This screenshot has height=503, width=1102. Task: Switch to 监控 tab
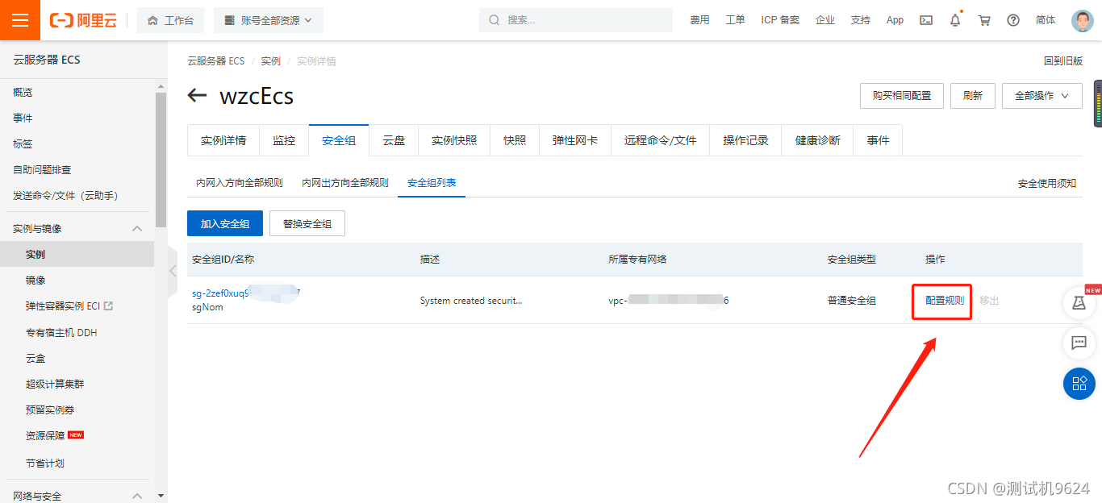point(284,140)
